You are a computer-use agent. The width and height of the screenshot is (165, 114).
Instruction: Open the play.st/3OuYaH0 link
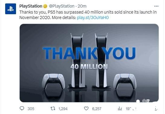coord(93,18)
